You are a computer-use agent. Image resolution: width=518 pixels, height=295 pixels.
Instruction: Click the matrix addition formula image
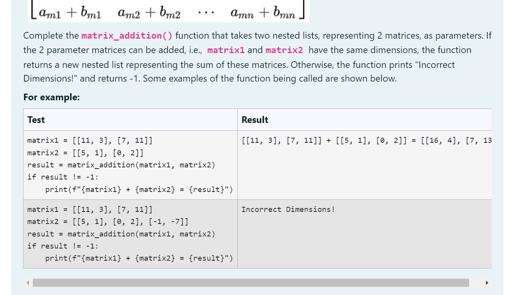click(x=168, y=11)
